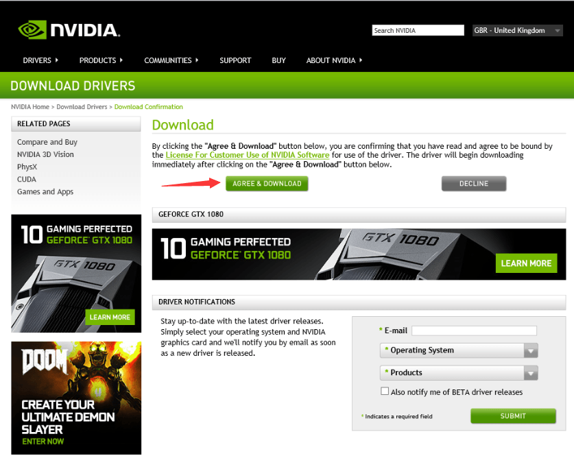Go to the Support page
Screen dimensions: 574x456
pyautogui.click(x=235, y=60)
